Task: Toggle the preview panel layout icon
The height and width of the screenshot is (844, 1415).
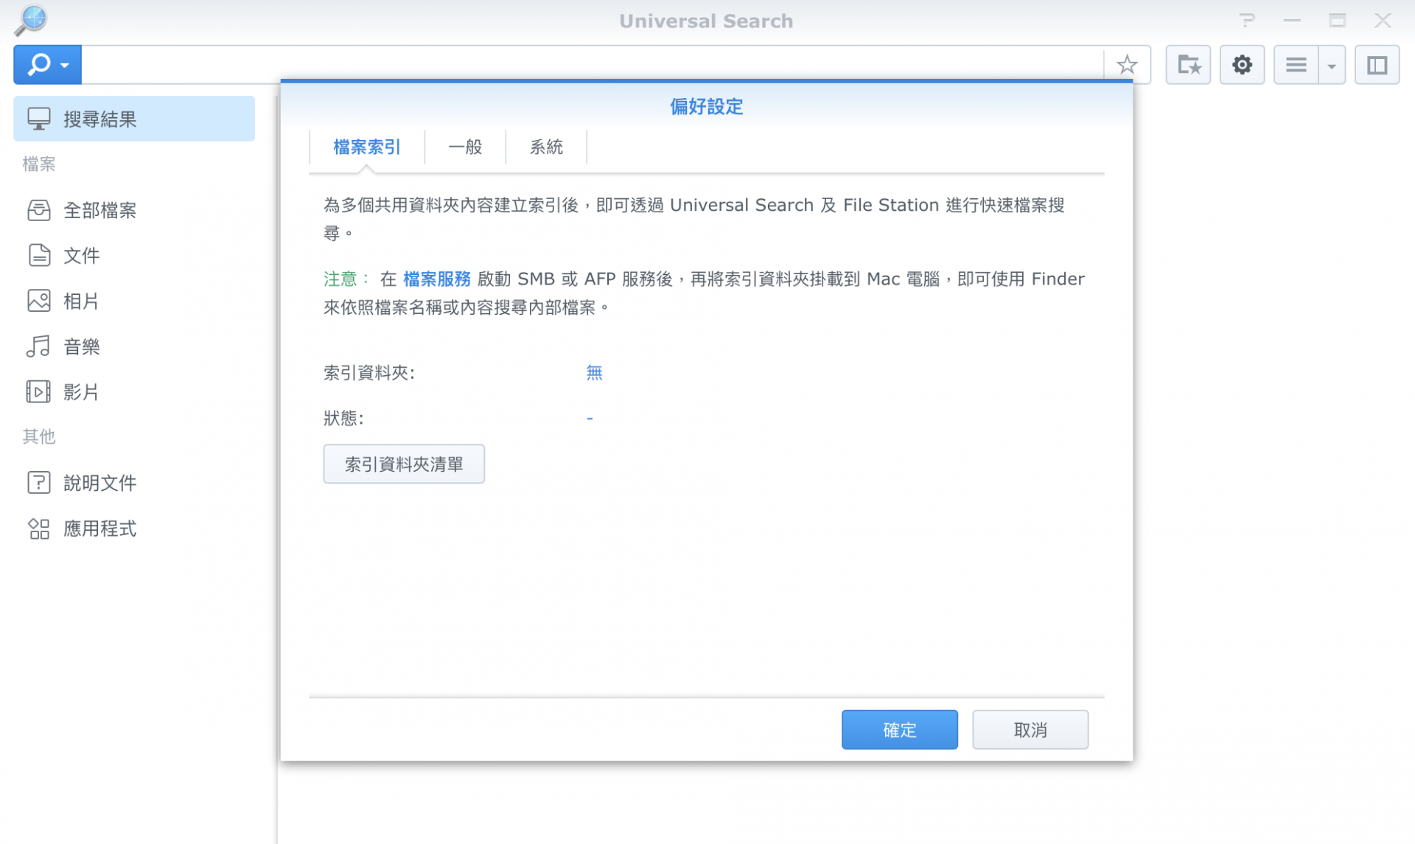Action: click(x=1377, y=65)
